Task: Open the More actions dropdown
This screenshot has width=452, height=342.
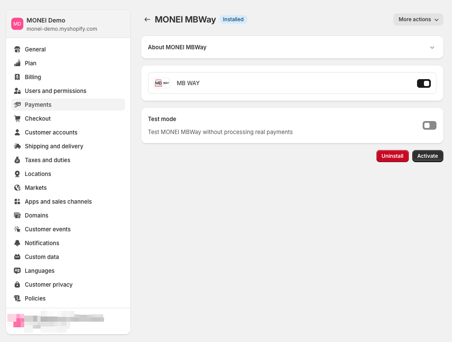Action: [x=418, y=19]
